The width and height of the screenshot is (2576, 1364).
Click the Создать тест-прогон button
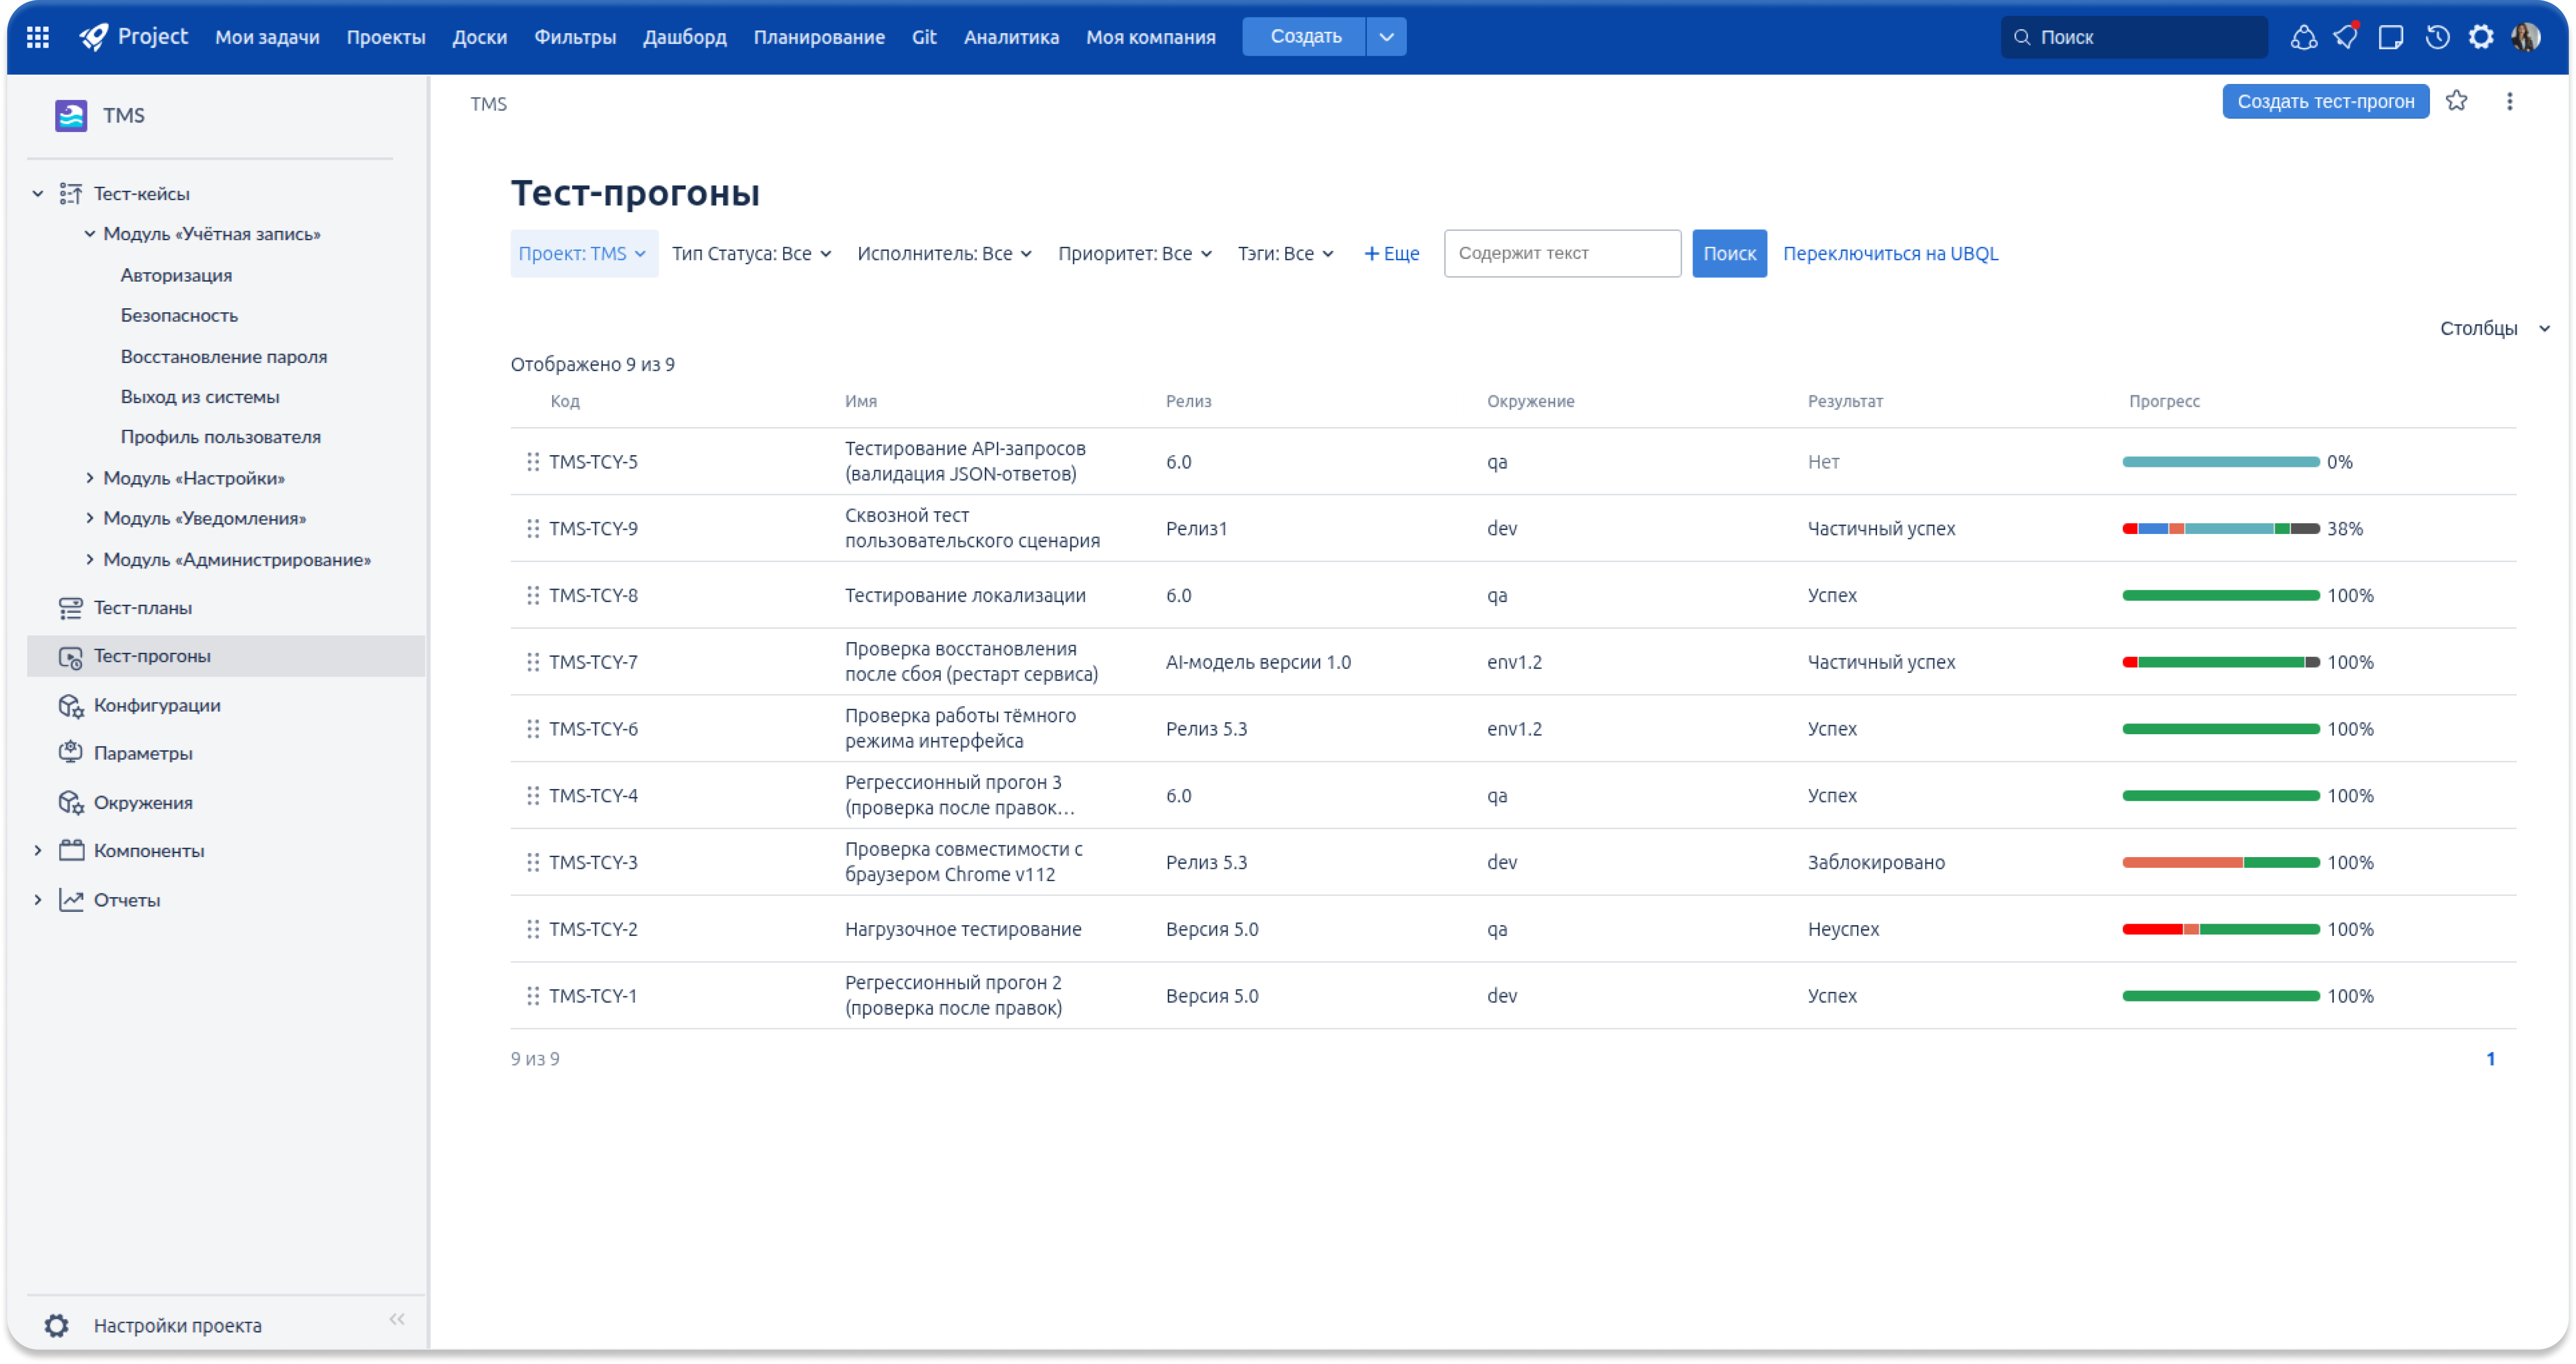click(2325, 101)
